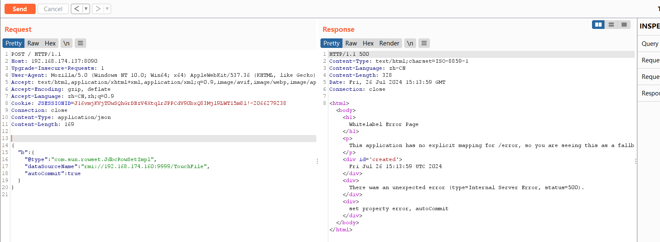Switch to the Response Raw tab
The height and width of the screenshot is (242, 660).
[x=351, y=43]
